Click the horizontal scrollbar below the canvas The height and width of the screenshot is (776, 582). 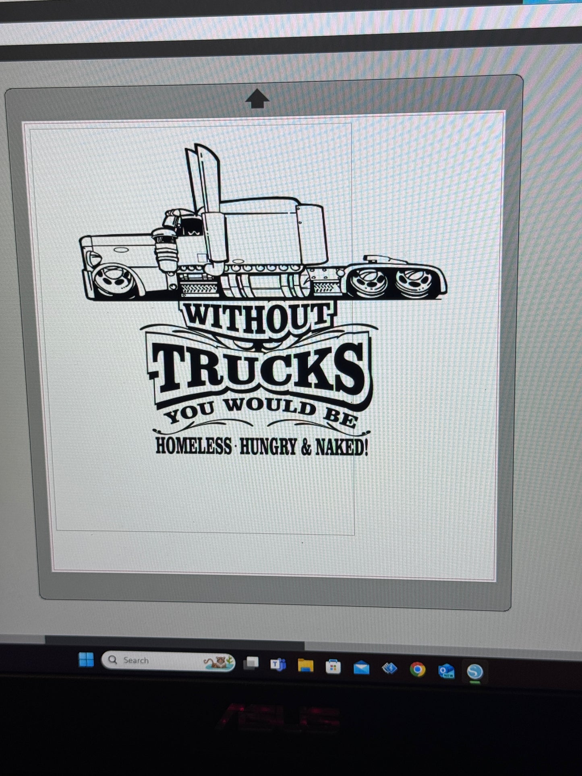point(173,640)
